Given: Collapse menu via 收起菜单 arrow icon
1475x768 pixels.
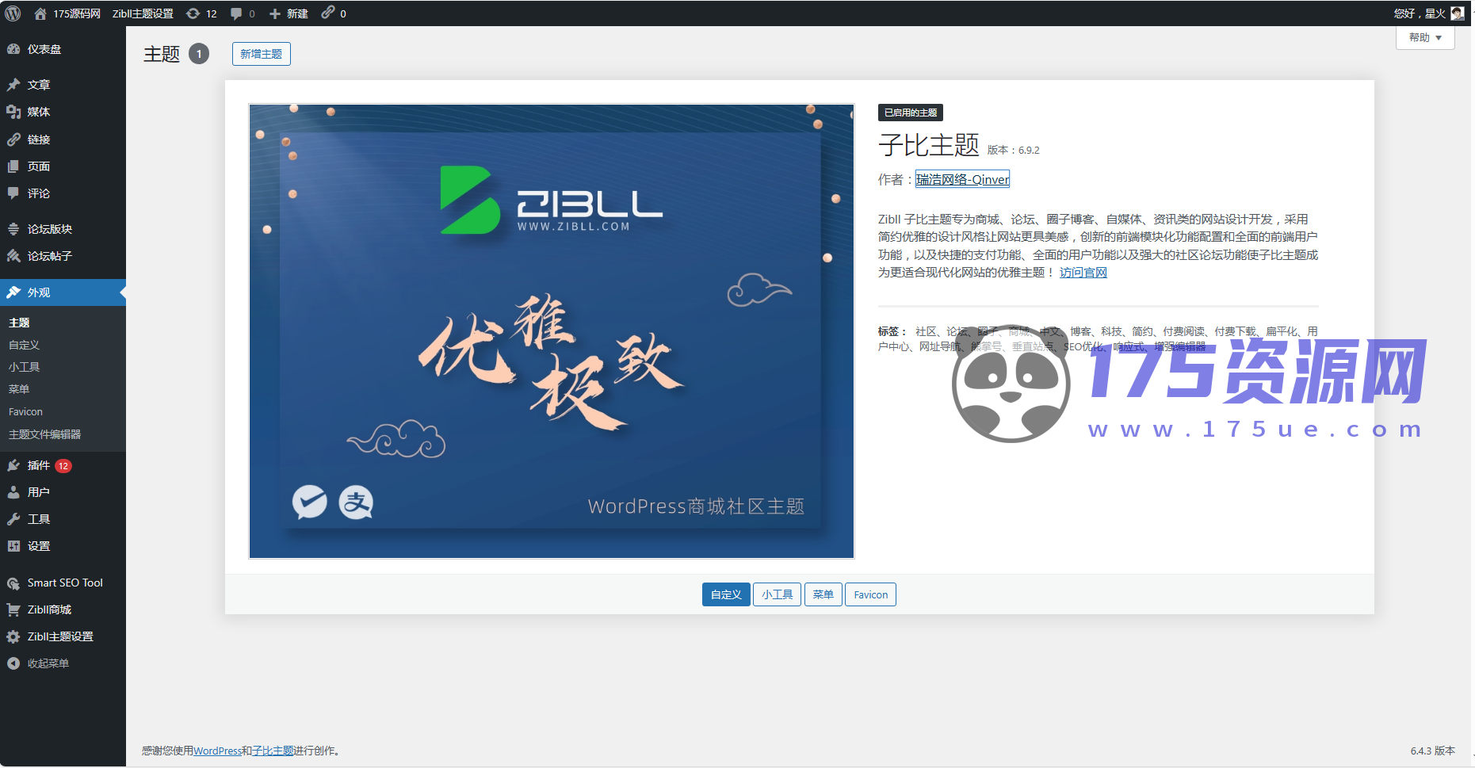Looking at the screenshot, I should [x=13, y=663].
